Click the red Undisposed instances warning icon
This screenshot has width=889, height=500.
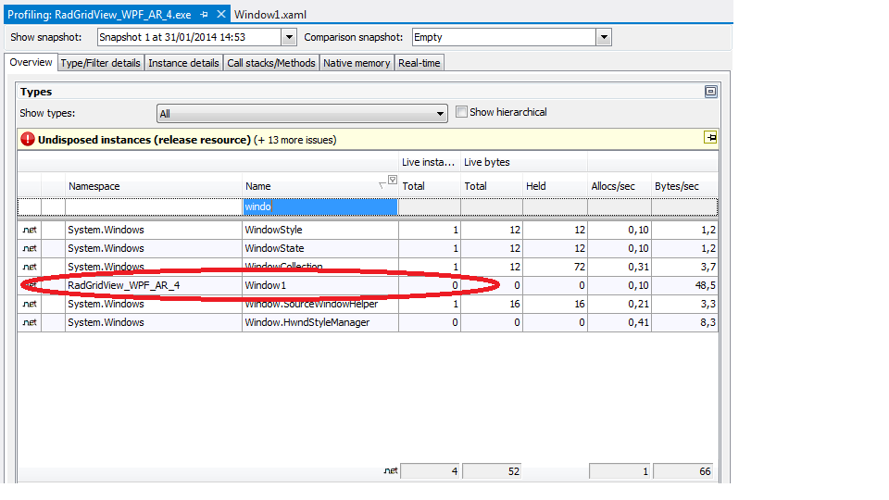tap(28, 140)
